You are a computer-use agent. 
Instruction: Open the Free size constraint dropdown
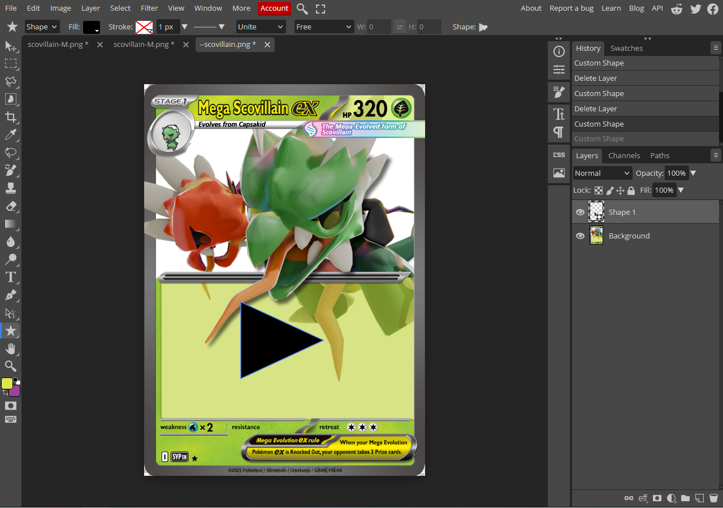tap(324, 27)
